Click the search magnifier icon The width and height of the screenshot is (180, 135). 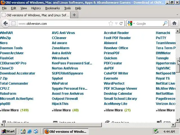tap(165, 23)
